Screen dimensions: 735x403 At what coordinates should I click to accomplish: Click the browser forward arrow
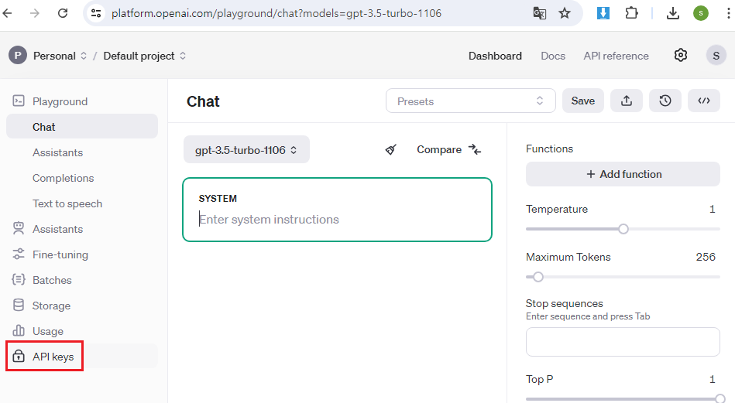coord(35,13)
